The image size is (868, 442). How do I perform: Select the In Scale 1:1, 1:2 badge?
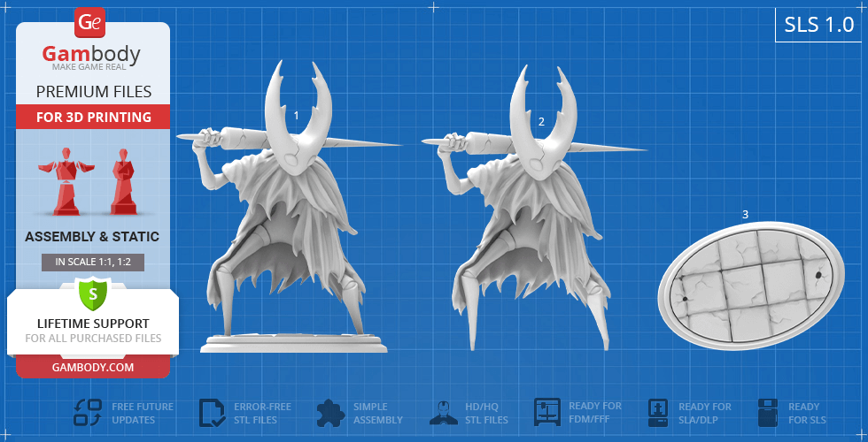coord(93,262)
